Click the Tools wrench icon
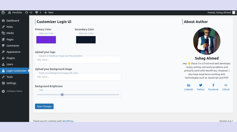This screenshot has width=237, height=132. pos(3,77)
